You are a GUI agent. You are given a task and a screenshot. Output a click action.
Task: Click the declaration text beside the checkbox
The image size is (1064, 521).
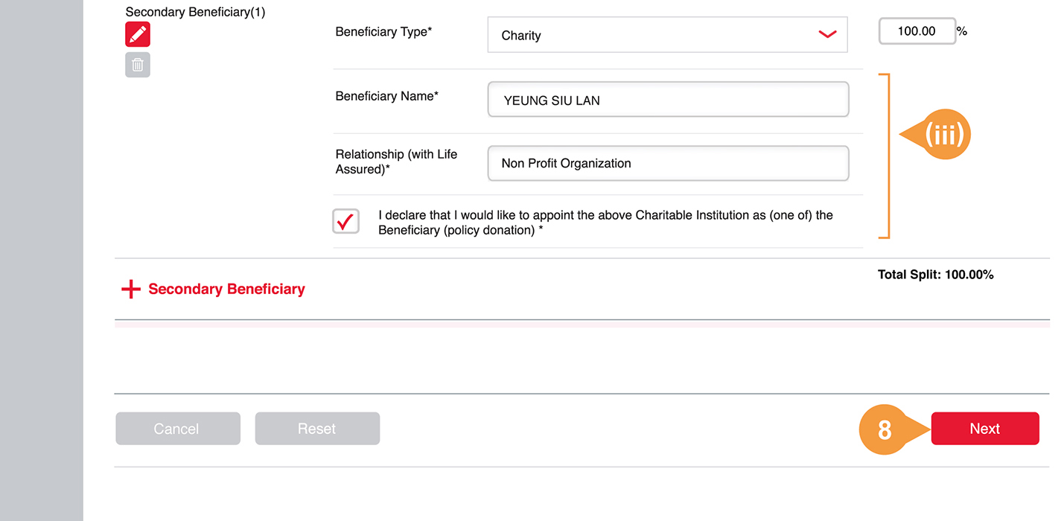605,223
